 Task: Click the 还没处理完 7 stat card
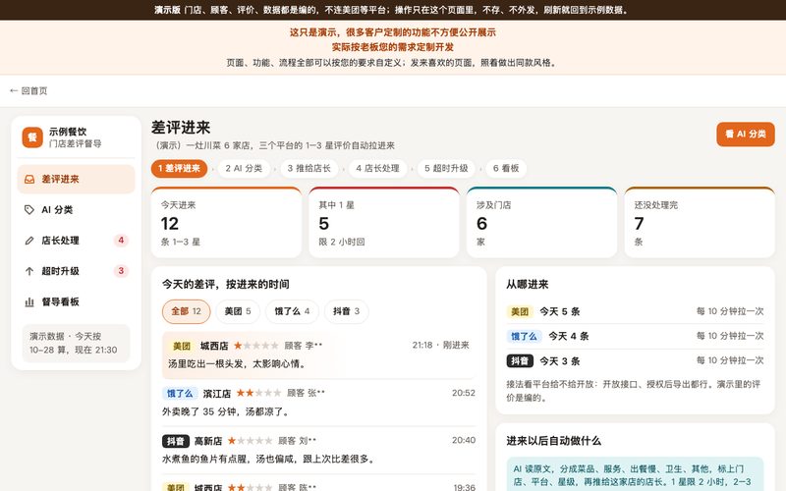(x=700, y=223)
